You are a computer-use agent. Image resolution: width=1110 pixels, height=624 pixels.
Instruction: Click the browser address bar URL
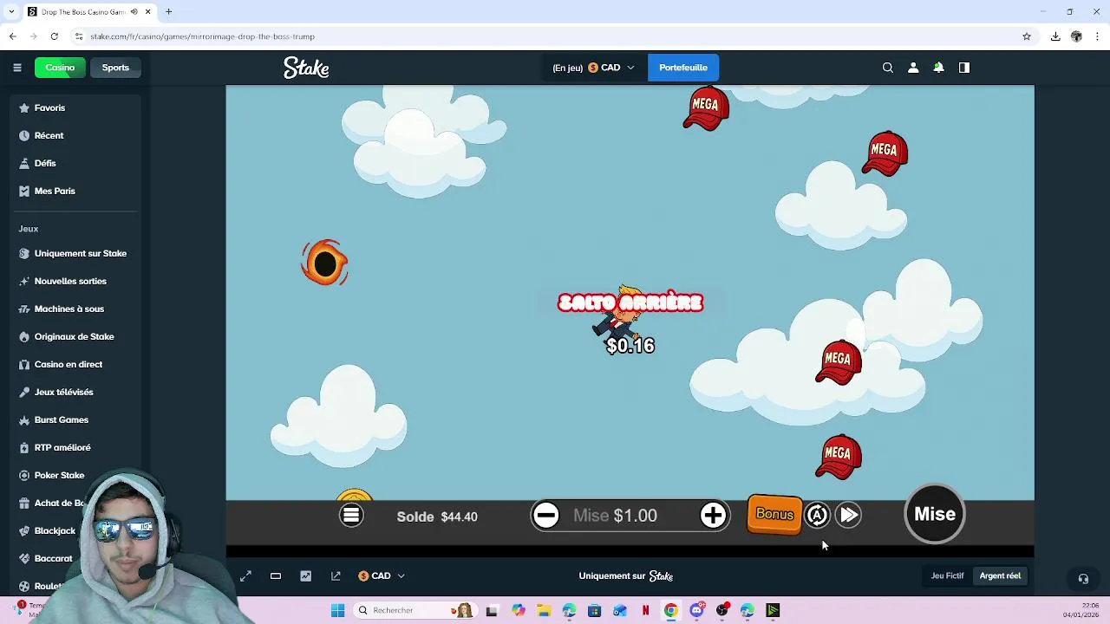point(203,36)
